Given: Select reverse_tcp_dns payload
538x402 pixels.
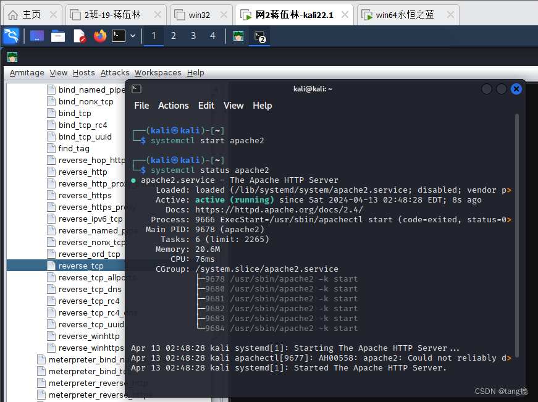Looking at the screenshot, I should [x=90, y=289].
